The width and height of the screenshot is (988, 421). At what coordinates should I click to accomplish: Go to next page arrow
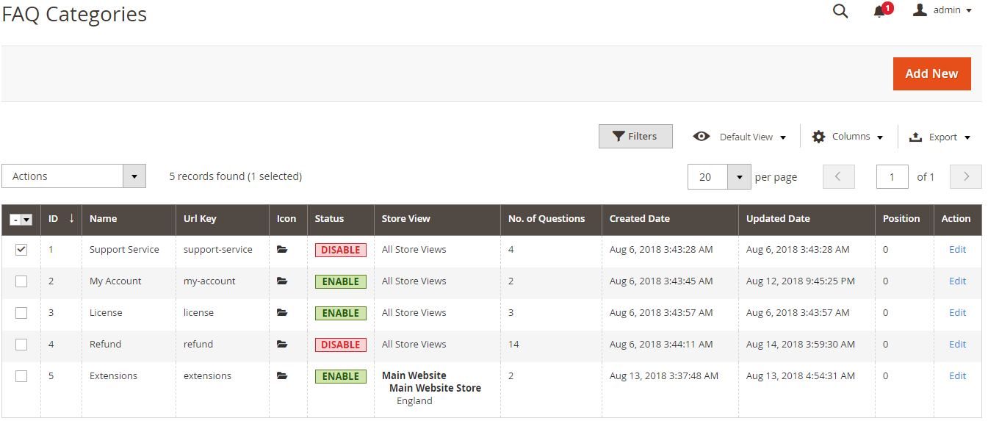[x=966, y=176]
